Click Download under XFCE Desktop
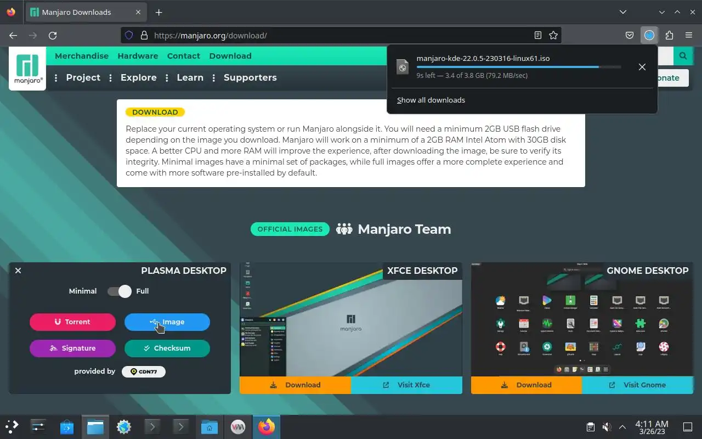 click(295, 385)
